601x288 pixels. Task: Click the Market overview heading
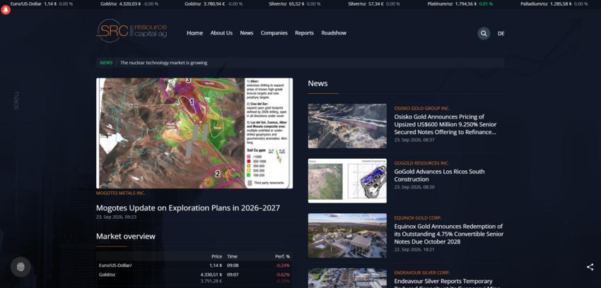pos(126,236)
